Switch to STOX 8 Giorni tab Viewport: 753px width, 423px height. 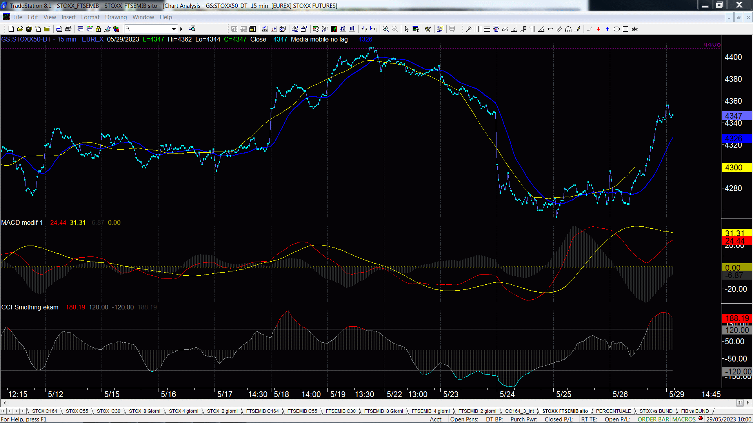145,411
